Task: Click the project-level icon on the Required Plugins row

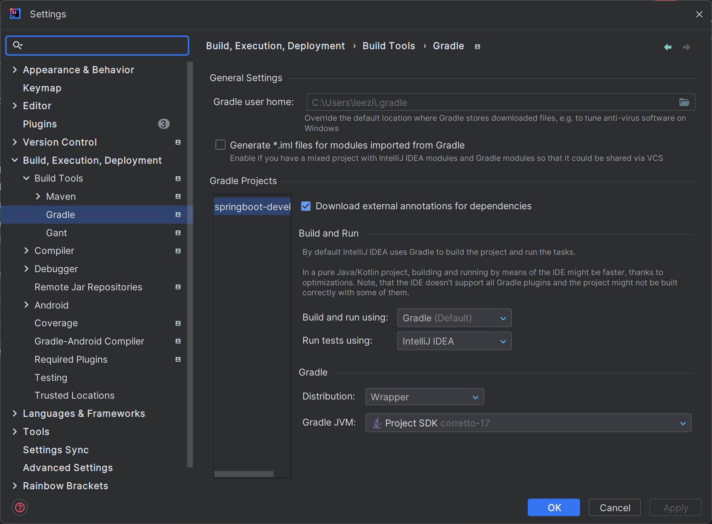Action: pyautogui.click(x=178, y=359)
